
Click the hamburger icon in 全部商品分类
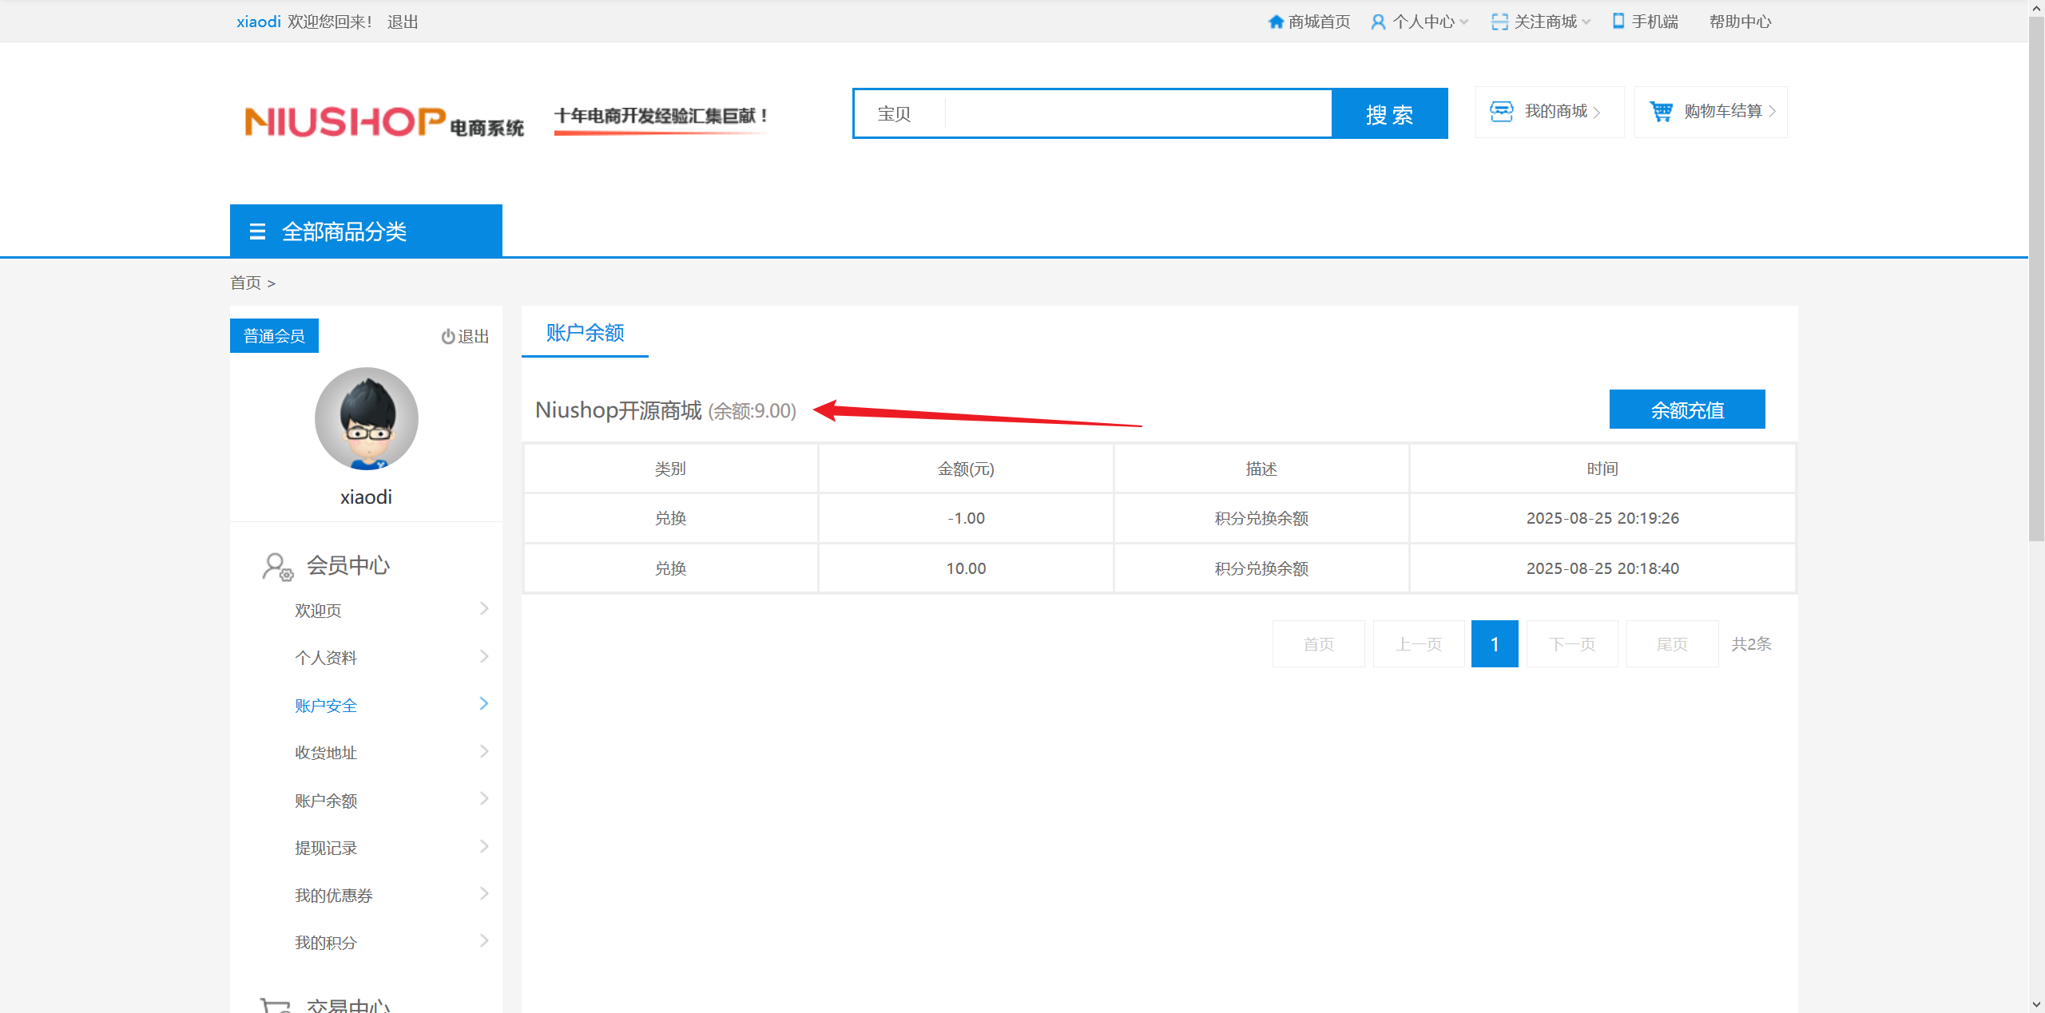pyautogui.click(x=257, y=231)
